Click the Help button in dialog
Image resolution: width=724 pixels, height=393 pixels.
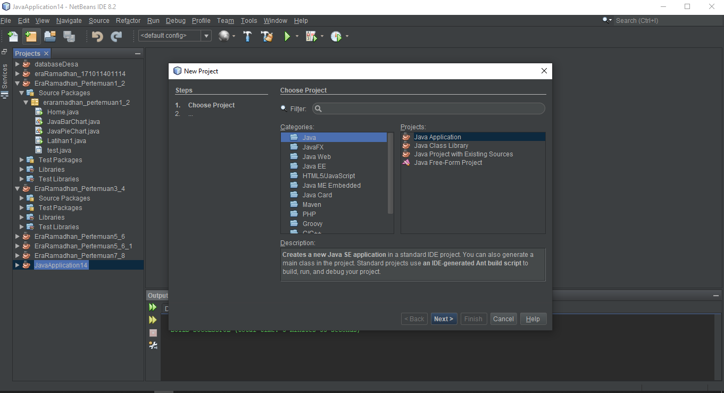tap(533, 319)
